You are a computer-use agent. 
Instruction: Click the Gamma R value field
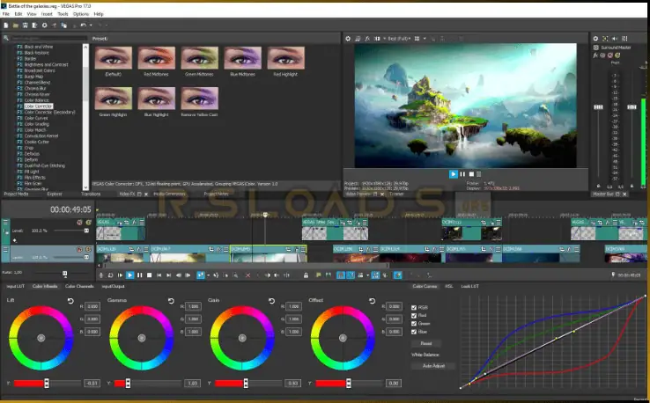click(x=193, y=306)
